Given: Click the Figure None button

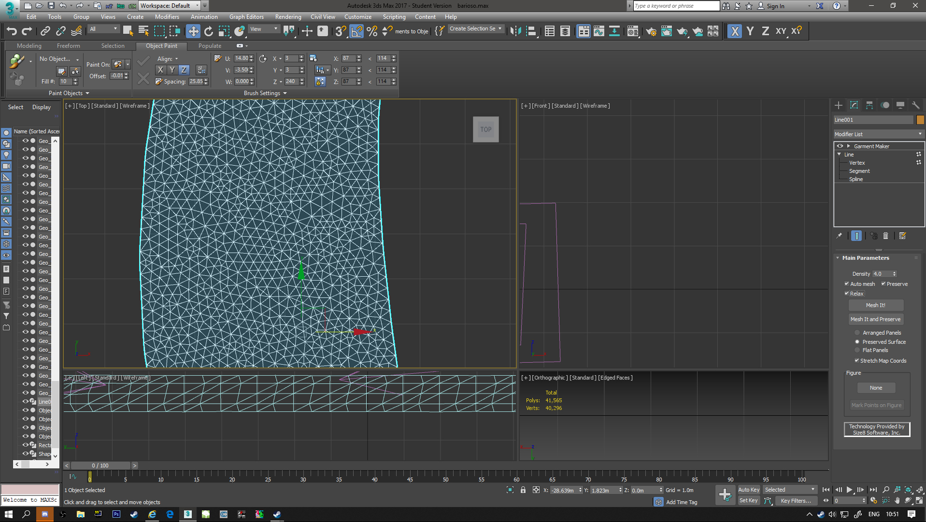Looking at the screenshot, I should (876, 388).
